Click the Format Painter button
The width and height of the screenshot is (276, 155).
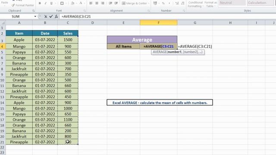click(x=23, y=5)
